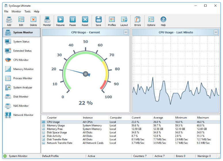The height and width of the screenshot is (161, 223).
Task: Select the Disk Activity counter row
Action: 131,136
